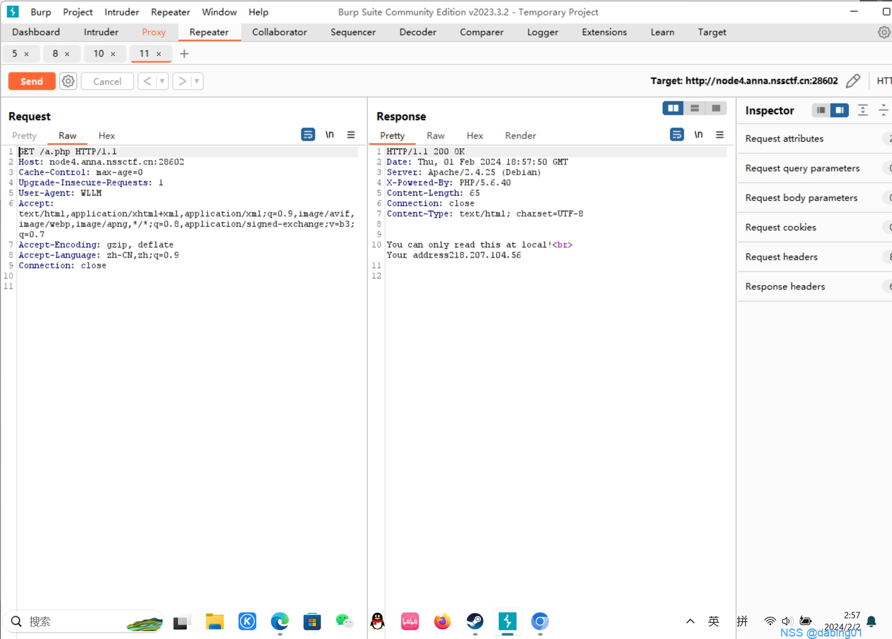892x639 pixels.
Task: Open the Repeater menu in menu bar
Action: click(170, 12)
